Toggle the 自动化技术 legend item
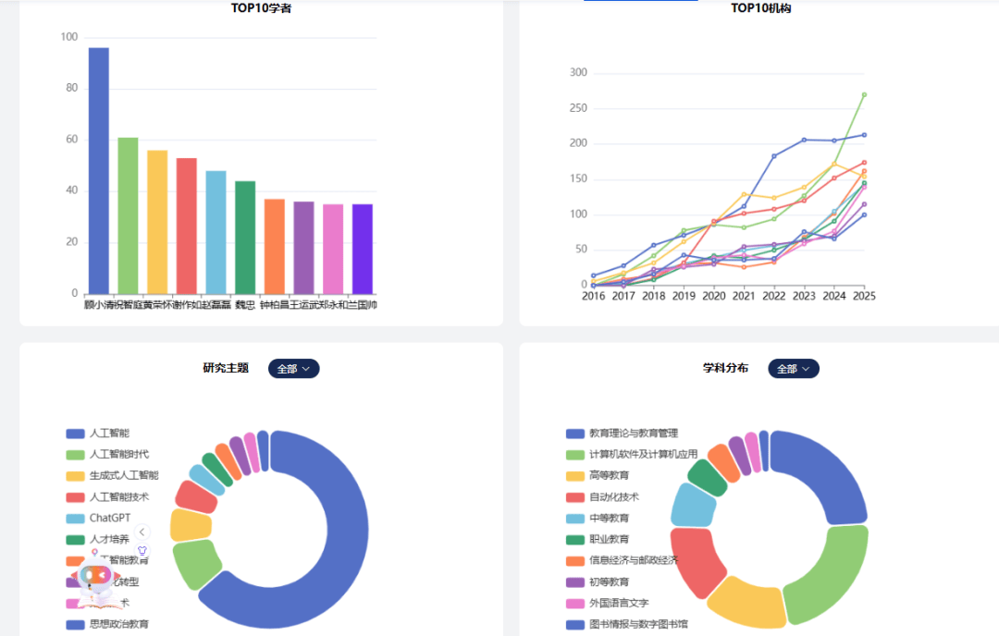 tap(614, 496)
